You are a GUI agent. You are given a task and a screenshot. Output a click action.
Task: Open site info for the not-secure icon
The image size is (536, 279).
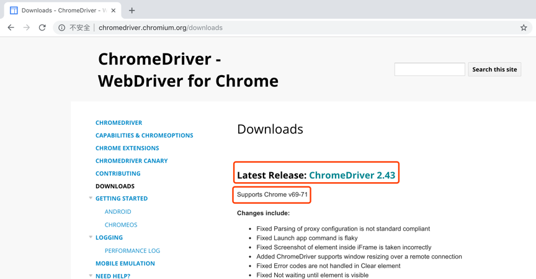point(61,28)
